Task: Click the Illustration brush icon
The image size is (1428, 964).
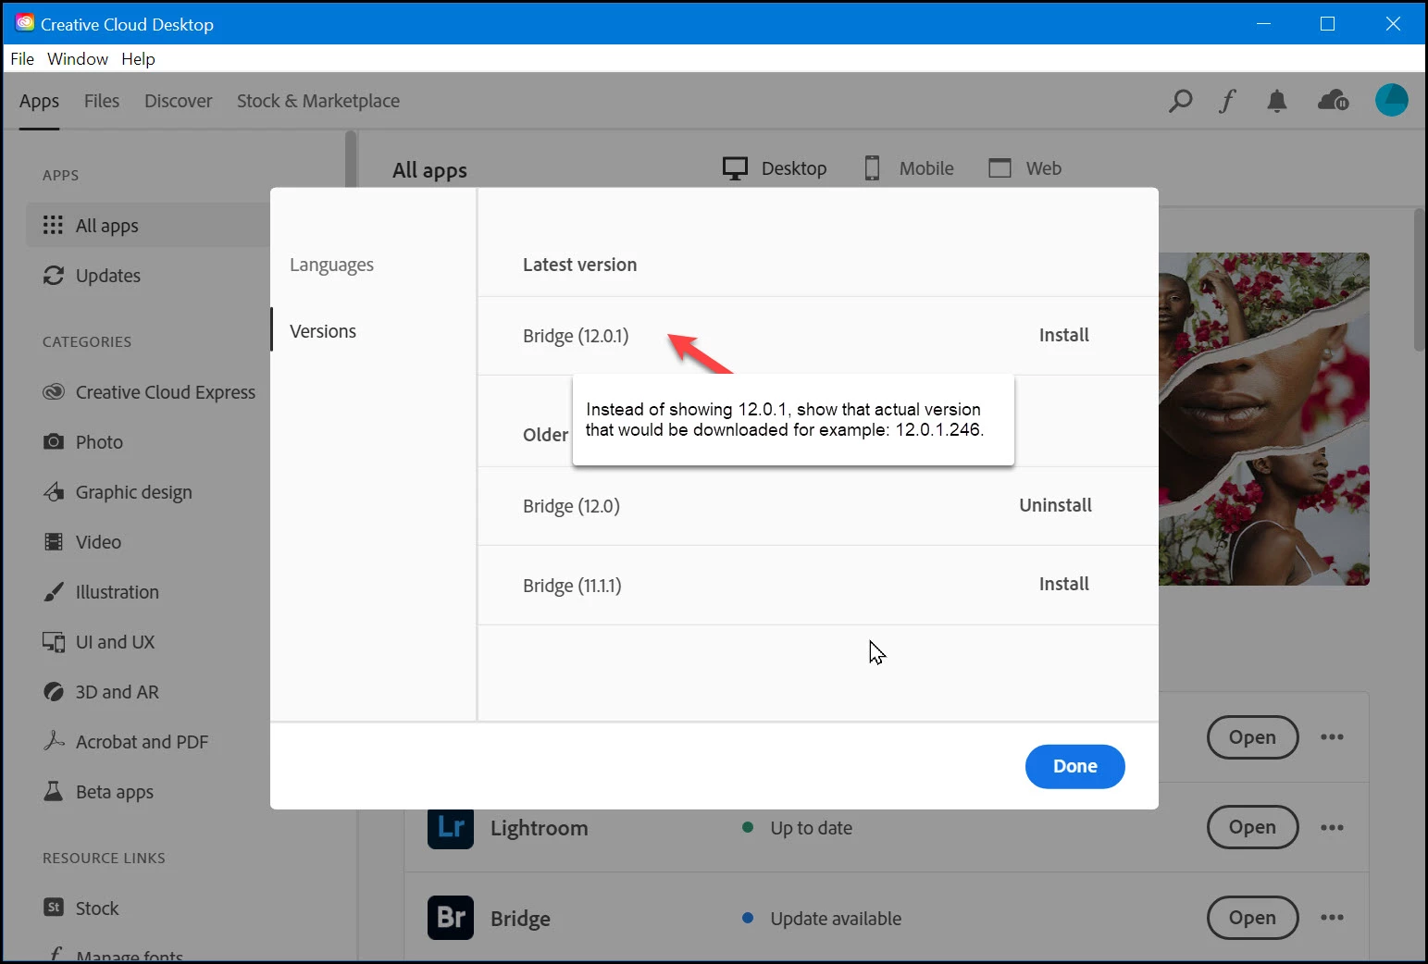Action: (54, 592)
